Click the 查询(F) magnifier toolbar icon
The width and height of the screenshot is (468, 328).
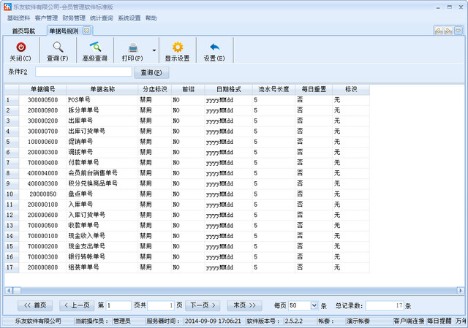tap(58, 47)
